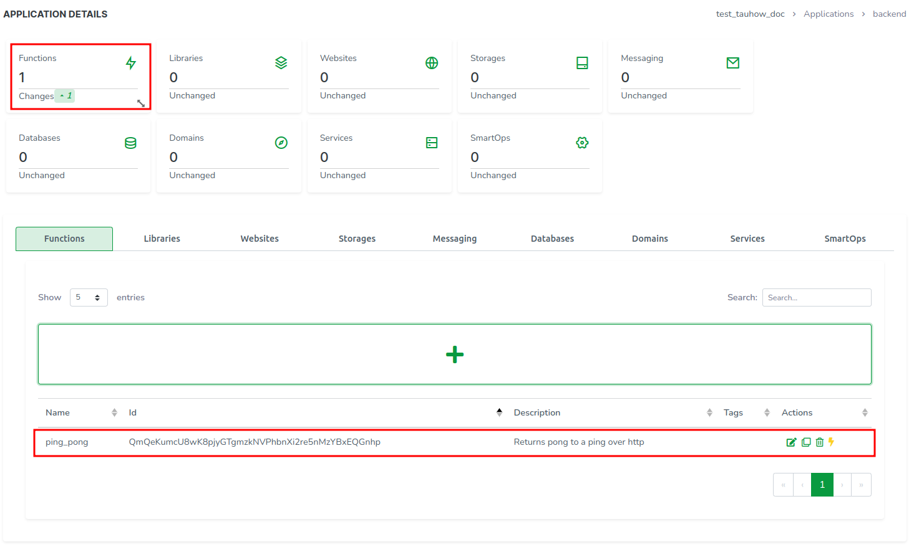
Task: Select page 1 in the pagination
Action: click(822, 485)
